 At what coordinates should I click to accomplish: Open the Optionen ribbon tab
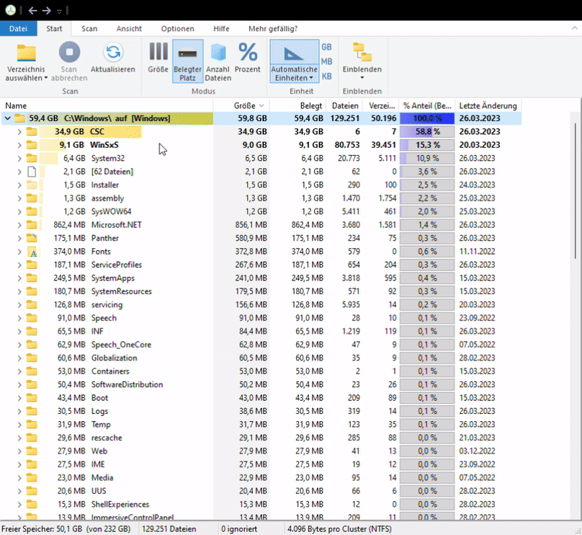(x=177, y=29)
